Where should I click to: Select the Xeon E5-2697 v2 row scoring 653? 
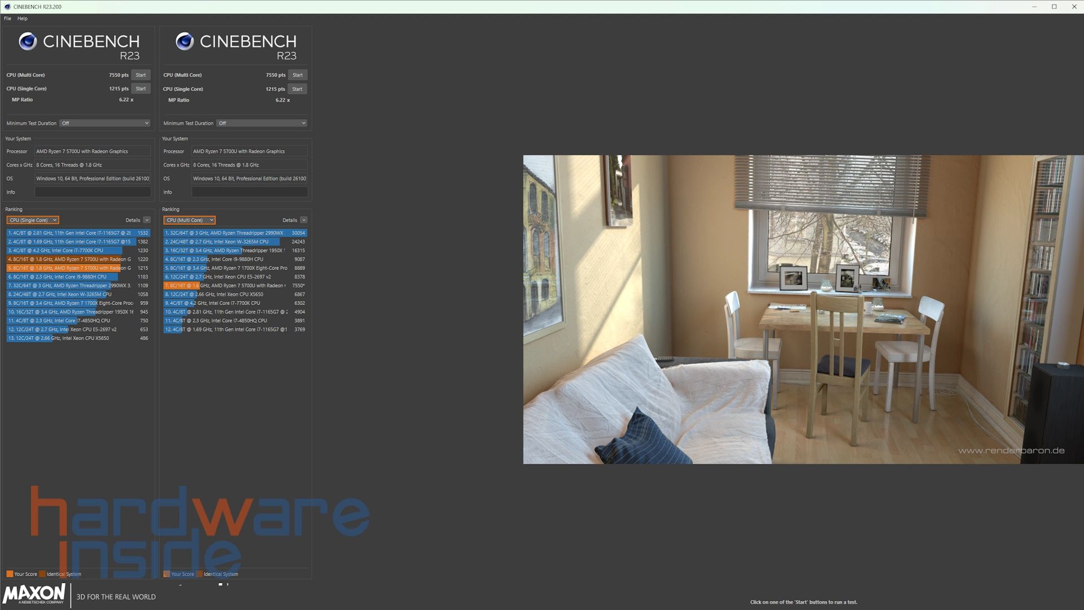(x=78, y=329)
